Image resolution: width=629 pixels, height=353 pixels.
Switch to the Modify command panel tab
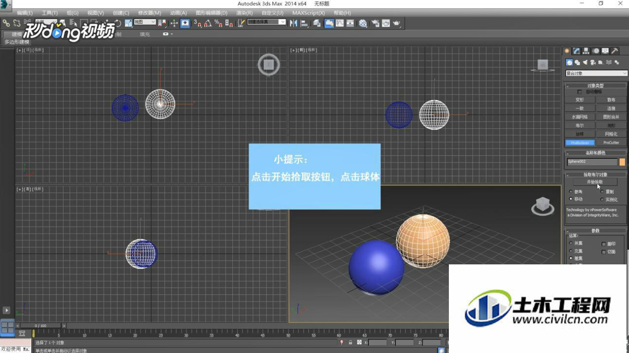click(x=576, y=51)
